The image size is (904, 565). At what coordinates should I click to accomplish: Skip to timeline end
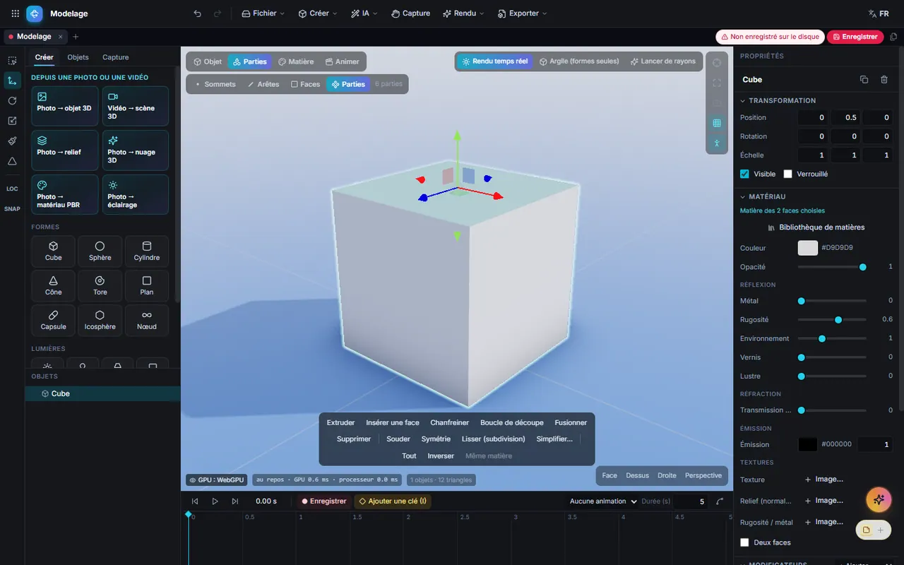[235, 501]
